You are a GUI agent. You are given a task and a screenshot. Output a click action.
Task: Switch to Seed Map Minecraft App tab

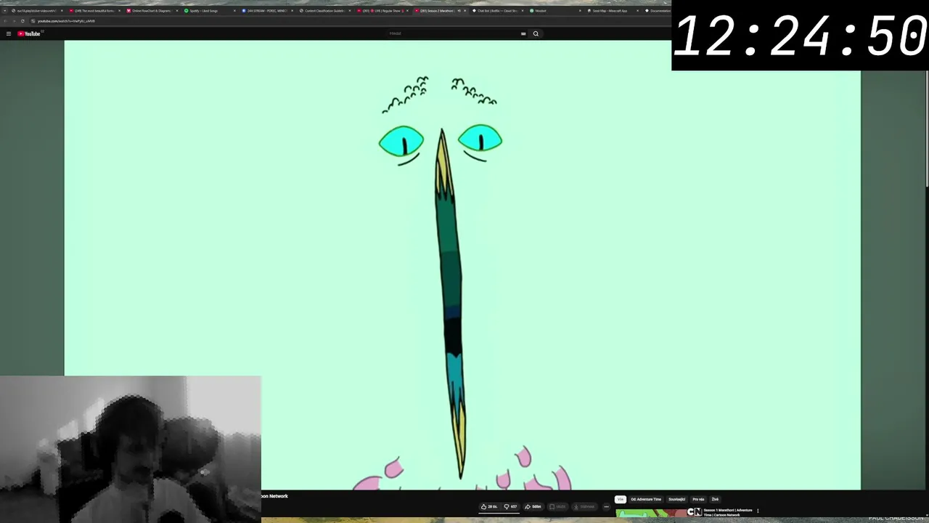612,11
